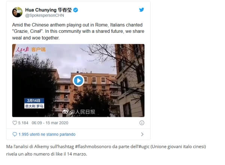The width and height of the screenshot is (225, 165).
Task: Open the tweet info circle icon
Action: 142,123
